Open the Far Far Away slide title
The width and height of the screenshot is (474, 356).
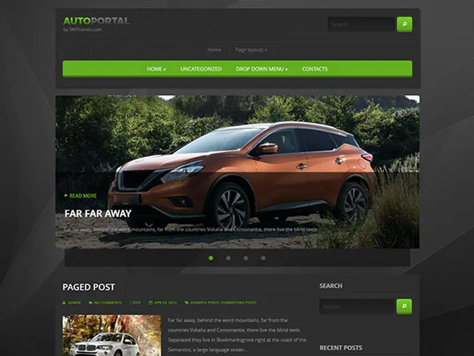98,214
